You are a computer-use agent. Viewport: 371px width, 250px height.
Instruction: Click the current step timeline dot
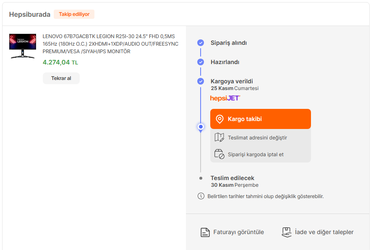(201, 126)
